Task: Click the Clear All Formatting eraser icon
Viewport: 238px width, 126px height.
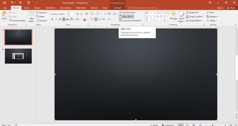Action: point(87,14)
